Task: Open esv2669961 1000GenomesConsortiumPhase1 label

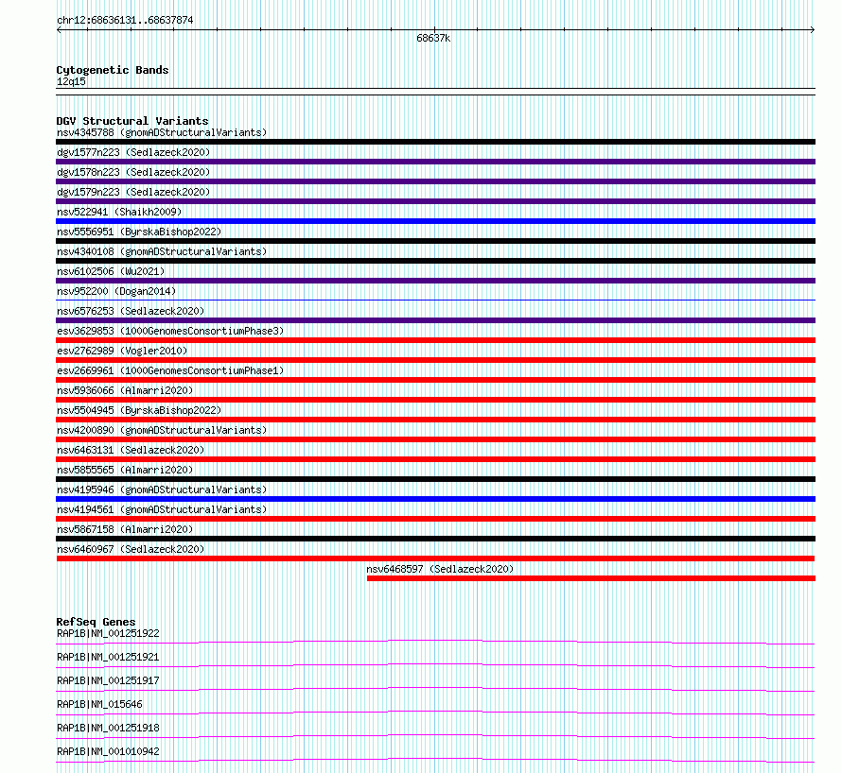Action: [170, 370]
